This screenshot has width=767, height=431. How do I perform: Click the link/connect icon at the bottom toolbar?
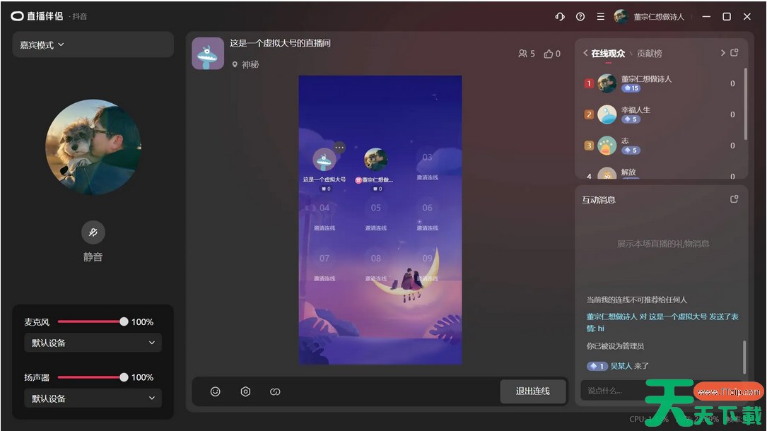[x=274, y=391]
